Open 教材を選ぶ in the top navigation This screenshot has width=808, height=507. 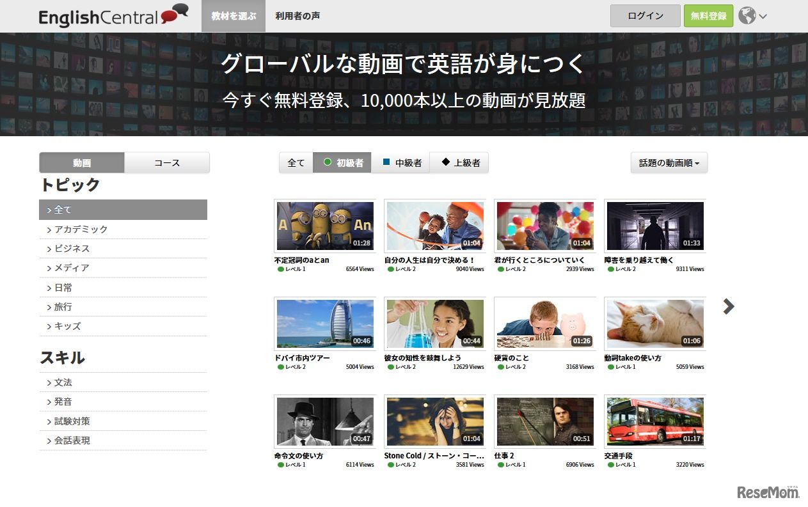coord(234,16)
